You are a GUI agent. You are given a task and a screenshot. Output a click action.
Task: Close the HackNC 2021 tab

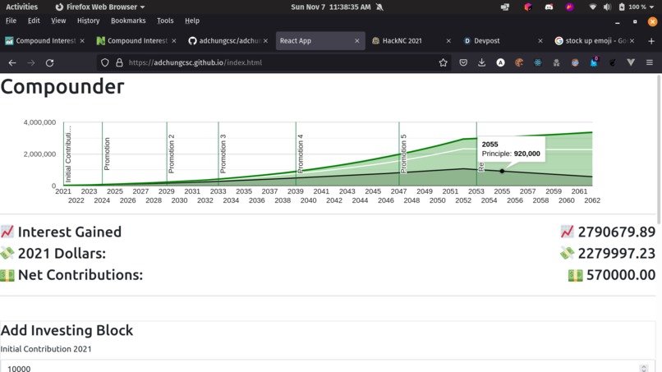click(x=448, y=41)
